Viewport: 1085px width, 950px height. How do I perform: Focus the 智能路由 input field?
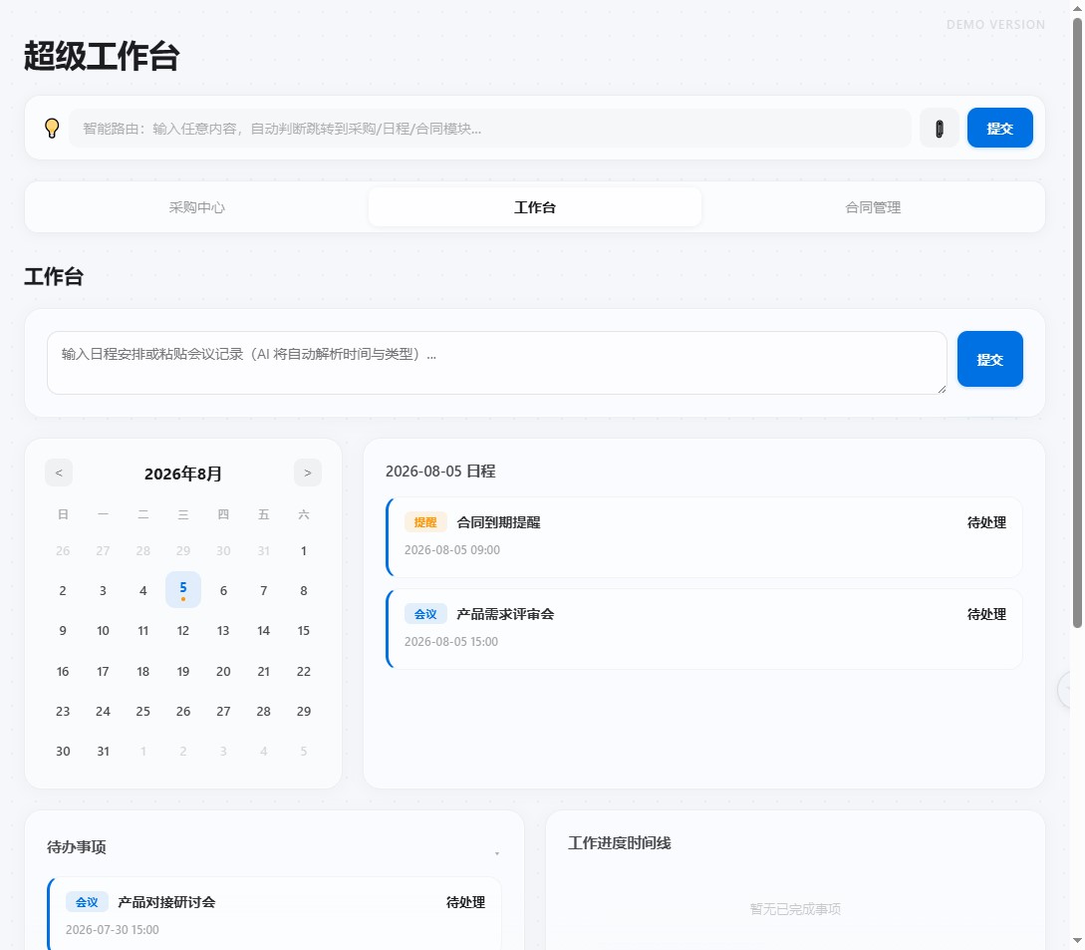[x=490, y=129]
